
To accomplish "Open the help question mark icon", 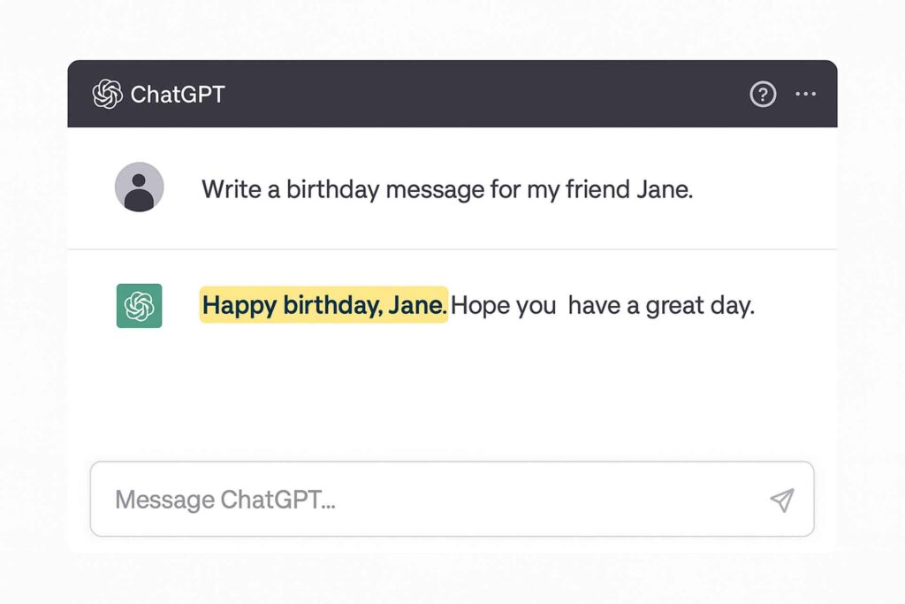I will pyautogui.click(x=763, y=94).
